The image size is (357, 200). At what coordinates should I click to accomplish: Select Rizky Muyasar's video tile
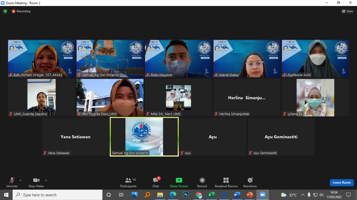[178, 58]
